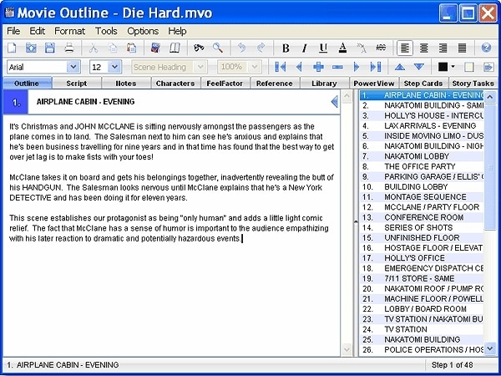Toggle center alignment

(x=424, y=48)
